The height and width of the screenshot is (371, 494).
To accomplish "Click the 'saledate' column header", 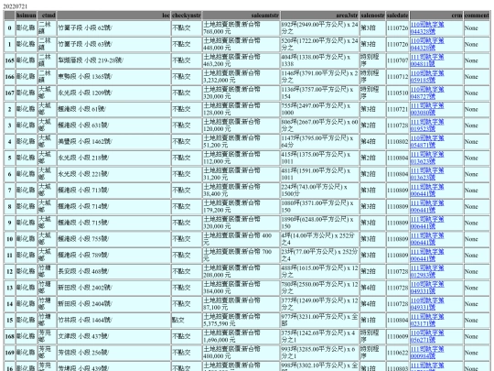I will point(397,16).
